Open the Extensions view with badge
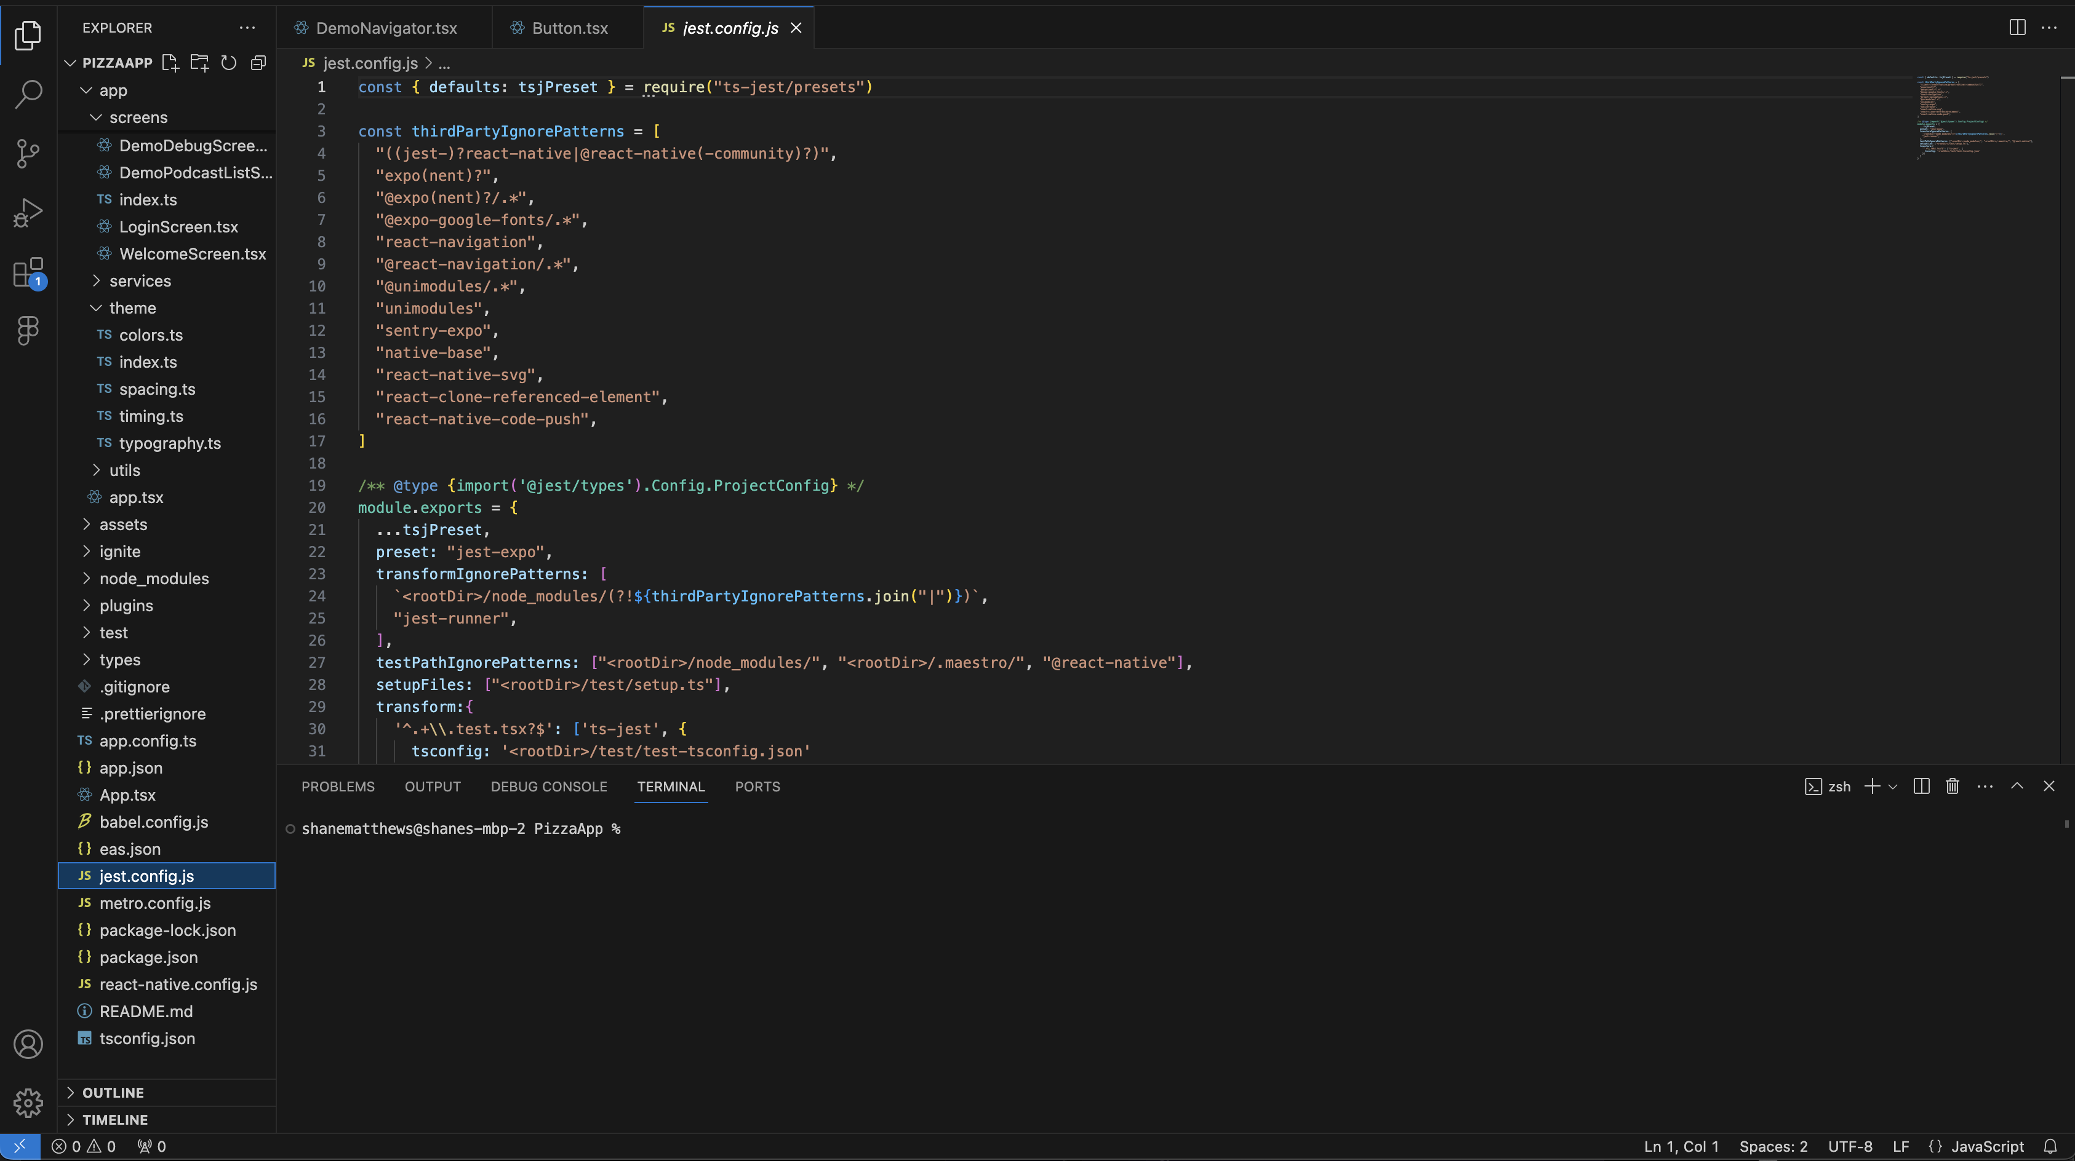Viewport: 2075px width, 1161px height. tap(28, 272)
